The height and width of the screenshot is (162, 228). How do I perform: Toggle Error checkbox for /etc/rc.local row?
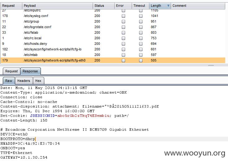coord(124,38)
